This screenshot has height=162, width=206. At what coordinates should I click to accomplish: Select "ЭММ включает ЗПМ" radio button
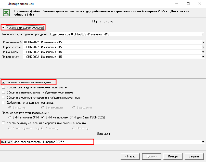click(10, 117)
